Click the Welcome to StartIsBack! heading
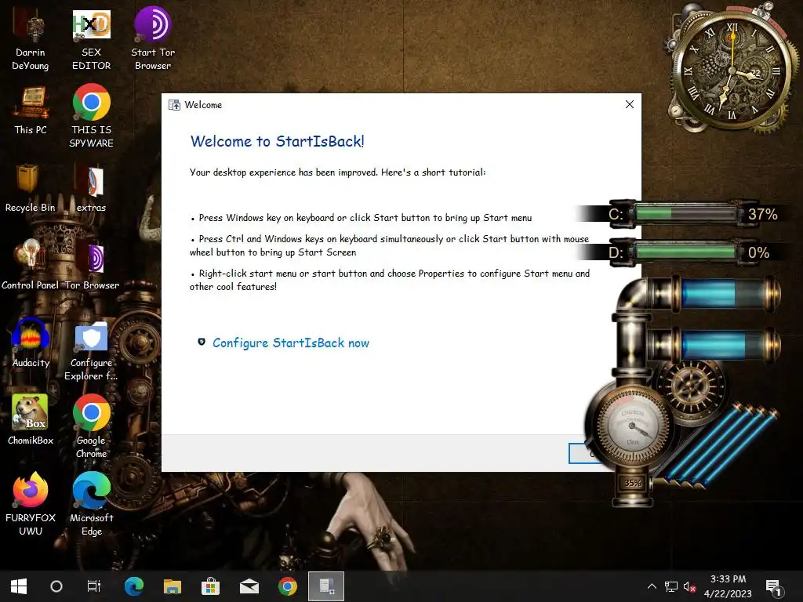The height and width of the screenshot is (602, 803). coord(277,141)
